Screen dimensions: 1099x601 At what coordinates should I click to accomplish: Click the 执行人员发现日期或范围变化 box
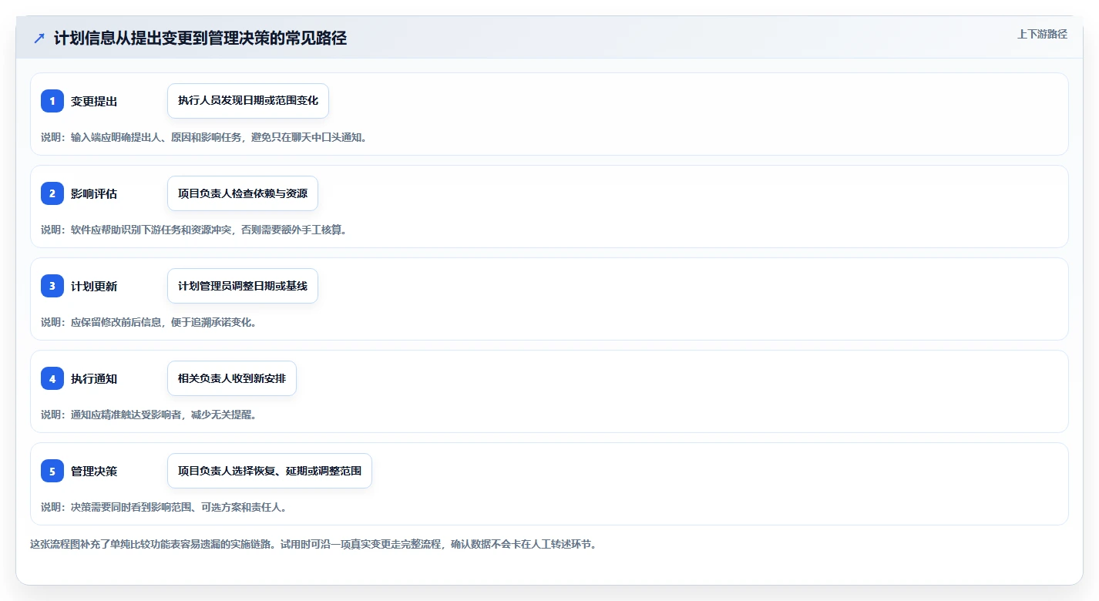click(248, 101)
